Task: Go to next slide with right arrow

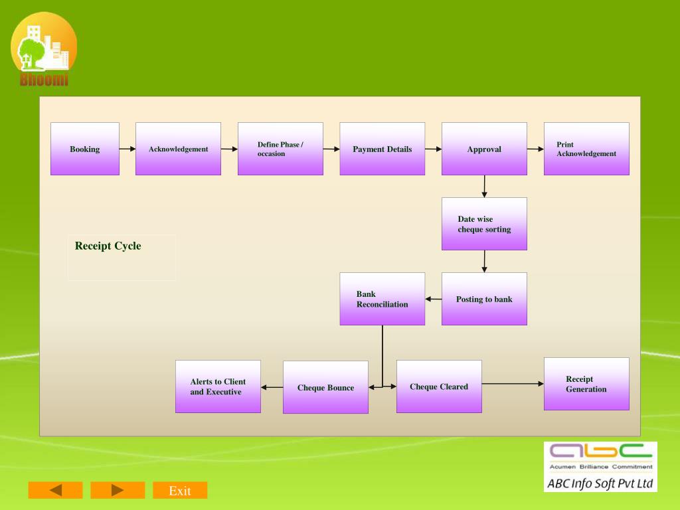Action: pos(118,490)
